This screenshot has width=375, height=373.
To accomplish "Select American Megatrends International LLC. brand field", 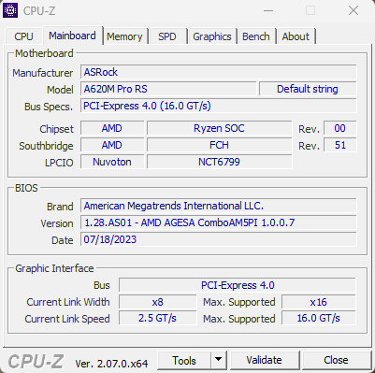I will (x=218, y=206).
